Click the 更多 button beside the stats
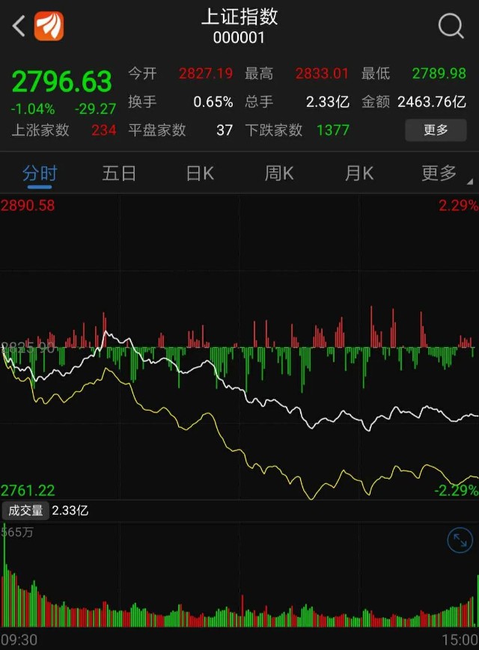479x650 pixels. (436, 130)
